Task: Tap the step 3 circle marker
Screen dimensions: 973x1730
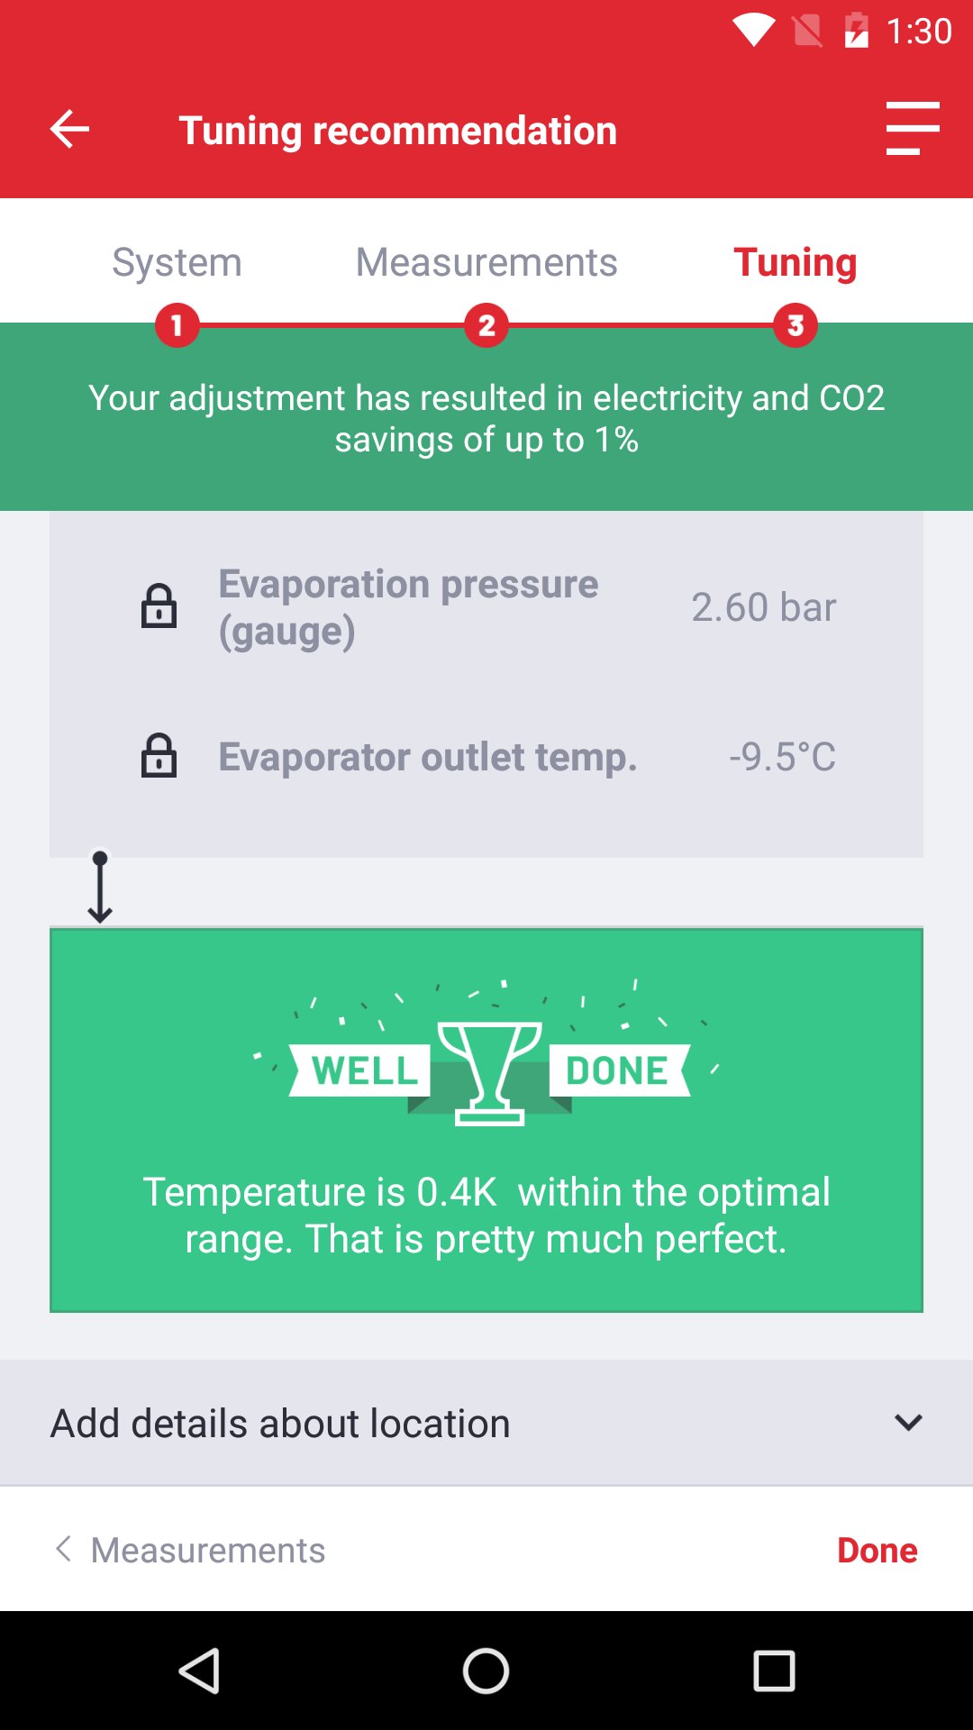Action: (x=796, y=325)
